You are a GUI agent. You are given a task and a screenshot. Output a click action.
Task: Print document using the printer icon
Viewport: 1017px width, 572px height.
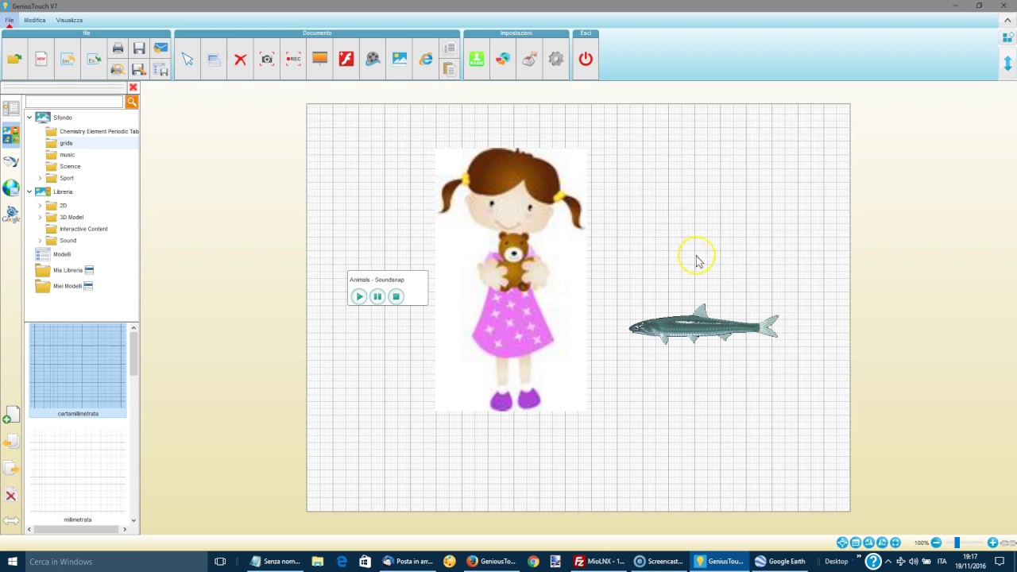click(118, 48)
